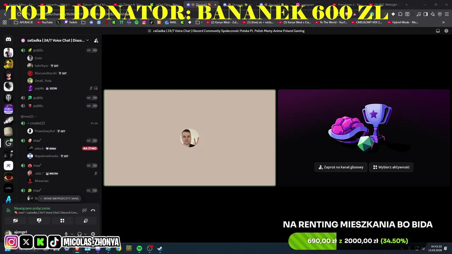Mute the microphone
The height and width of the screenshot is (254, 452).
tap(66, 234)
